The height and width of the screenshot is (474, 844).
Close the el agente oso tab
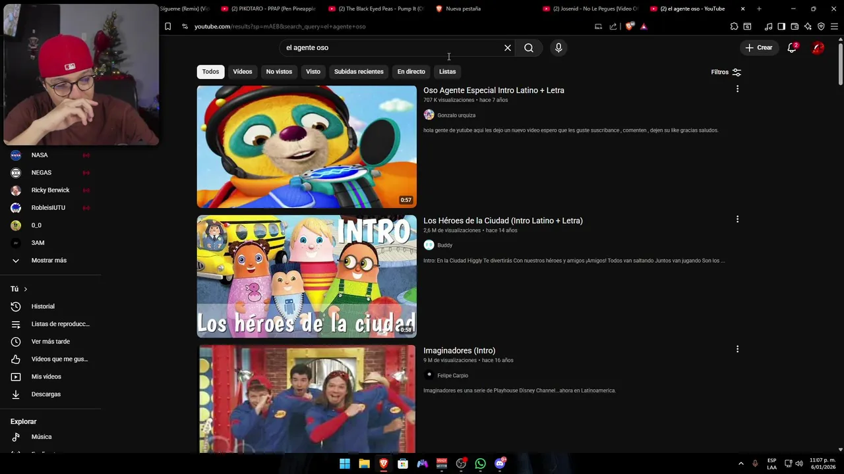click(743, 9)
